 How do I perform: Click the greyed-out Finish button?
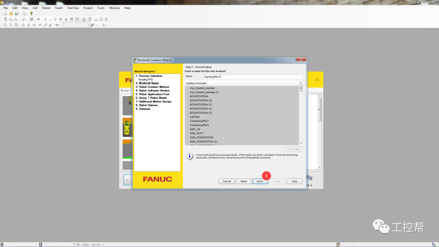[277, 181]
